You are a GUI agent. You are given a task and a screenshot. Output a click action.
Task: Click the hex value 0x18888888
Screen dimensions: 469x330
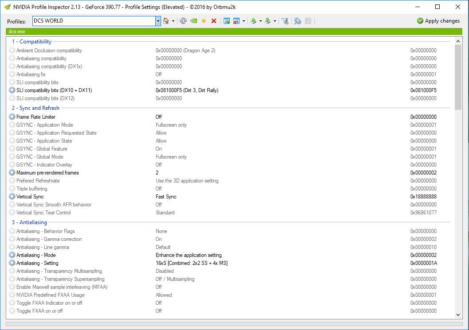point(423,197)
